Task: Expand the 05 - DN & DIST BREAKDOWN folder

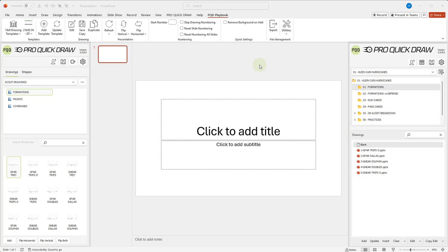Action: (355, 113)
